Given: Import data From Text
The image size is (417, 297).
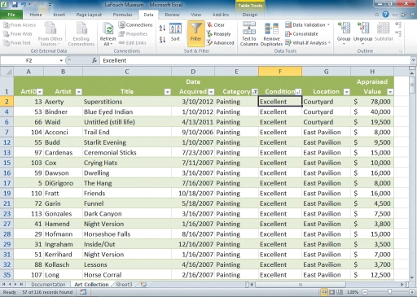Looking at the screenshot, I should pos(17,43).
